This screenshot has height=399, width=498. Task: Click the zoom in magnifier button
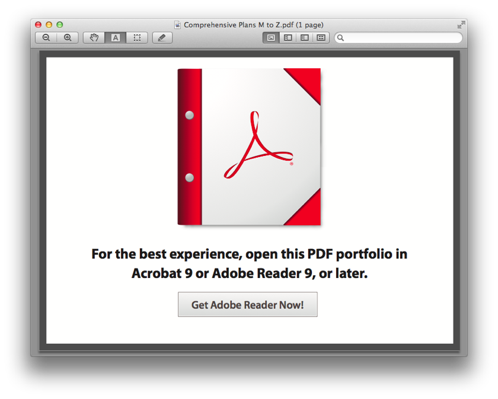68,37
